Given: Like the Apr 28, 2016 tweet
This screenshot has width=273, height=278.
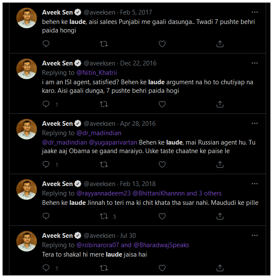Looking at the screenshot, I should 162,164.
